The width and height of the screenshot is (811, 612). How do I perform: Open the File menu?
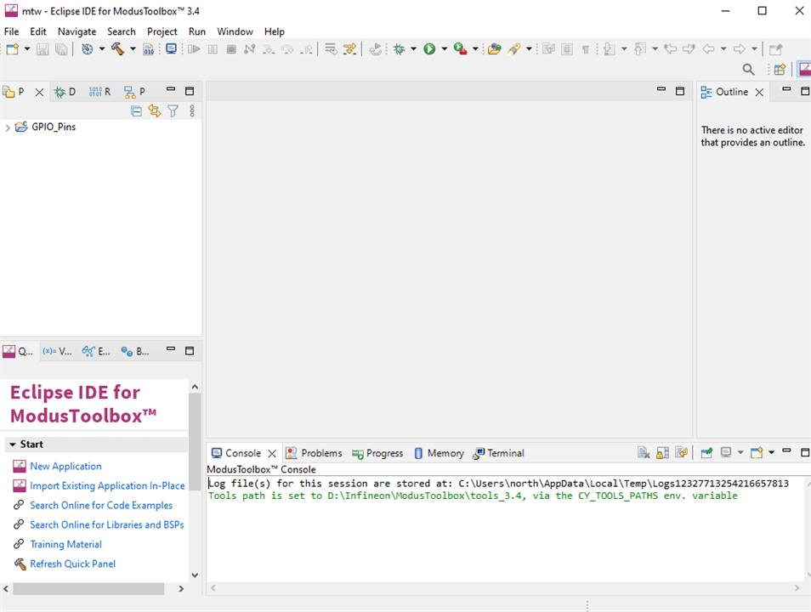click(x=11, y=31)
